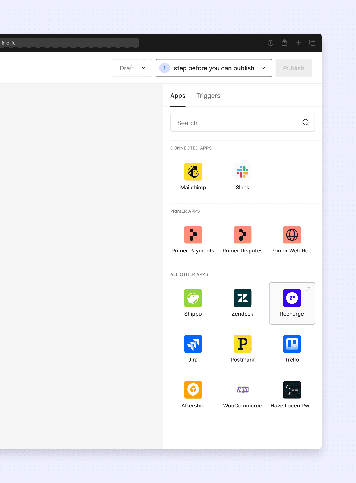Pick the Zendesk app icon

point(243,298)
